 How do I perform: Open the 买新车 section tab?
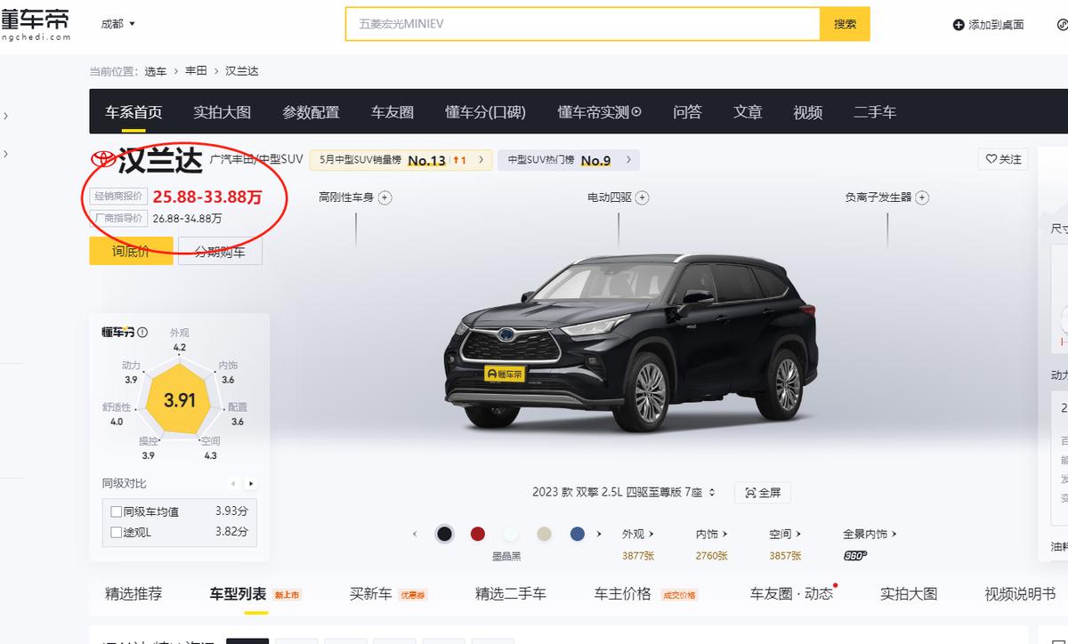[370, 593]
